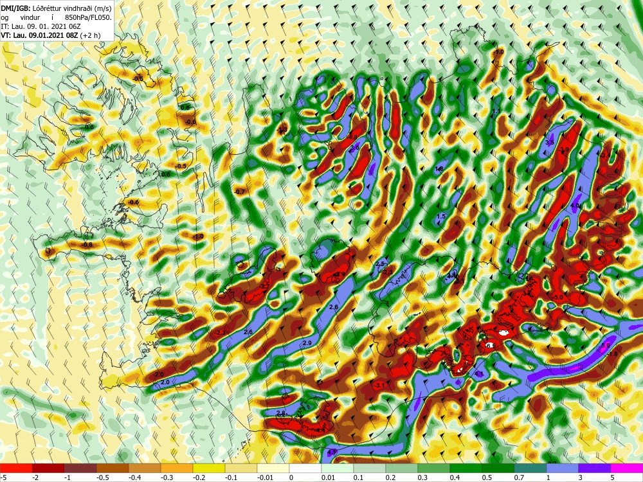Viewport: 643px width, 482px height.
Task: Pick the pale gold swatch above -0.1
Action: click(x=241, y=468)
